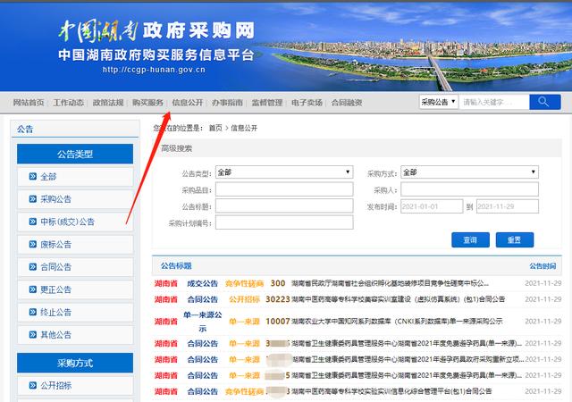
Task: Open 电子卖场 navigation item
Action: point(307,103)
